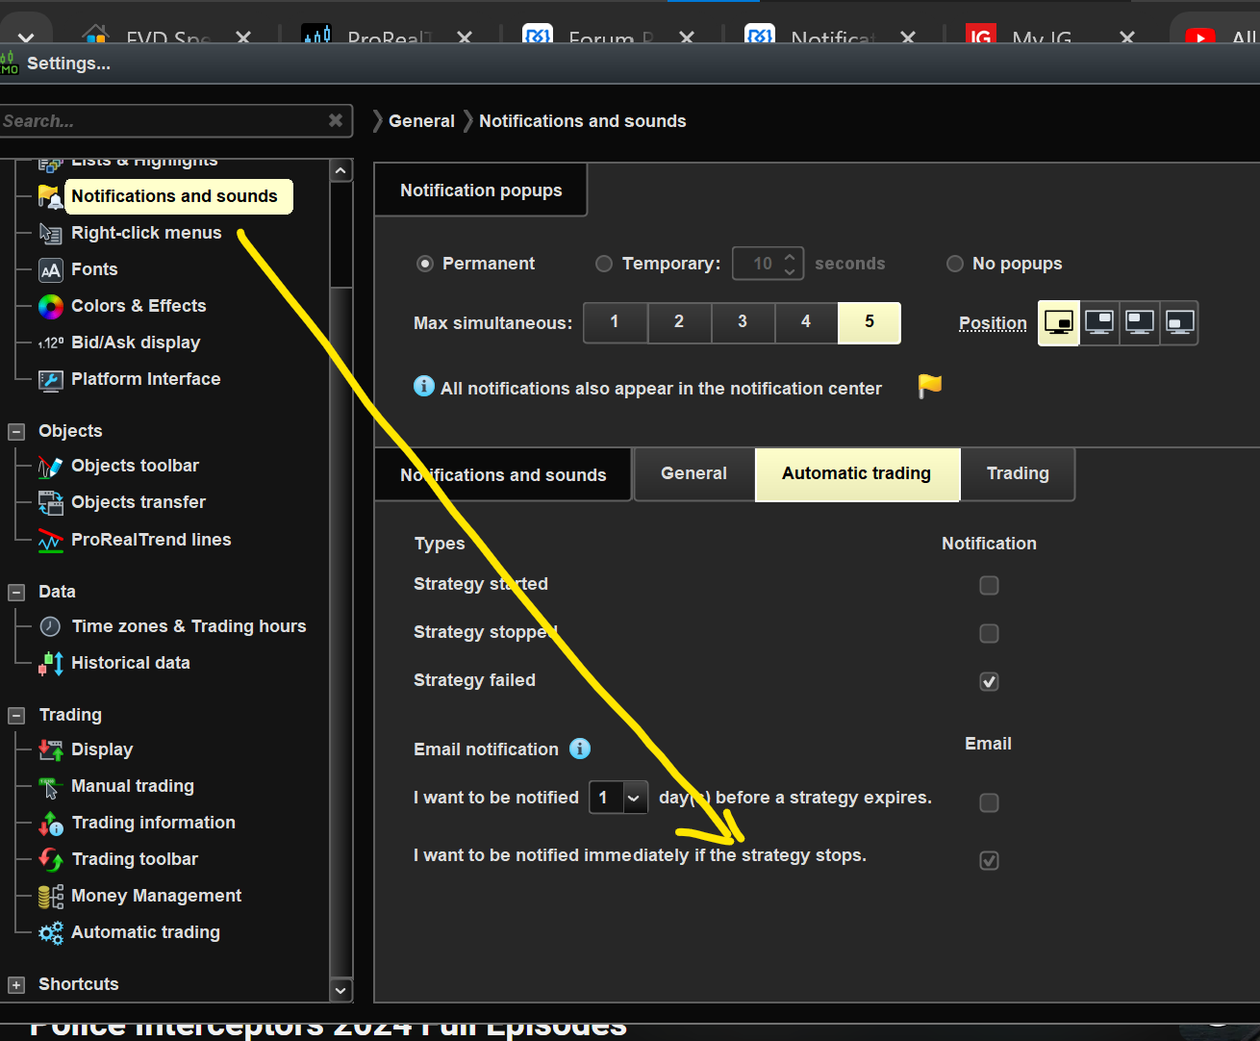This screenshot has height=1041, width=1260.
Task: Click the Historical data icon
Action: 50,664
